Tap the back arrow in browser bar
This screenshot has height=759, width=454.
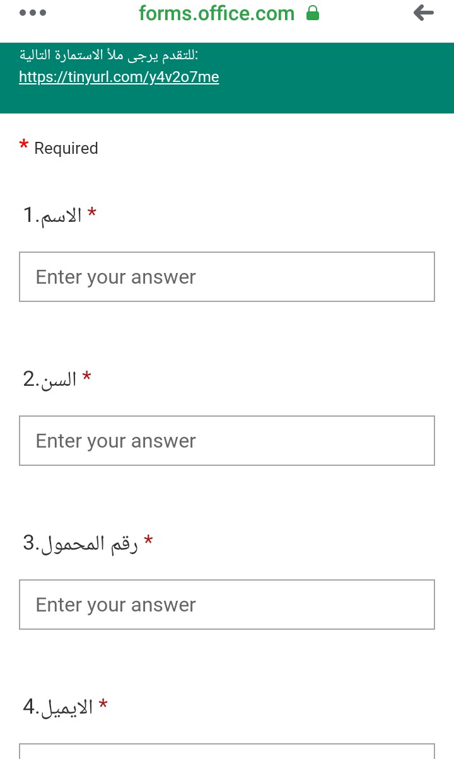424,13
